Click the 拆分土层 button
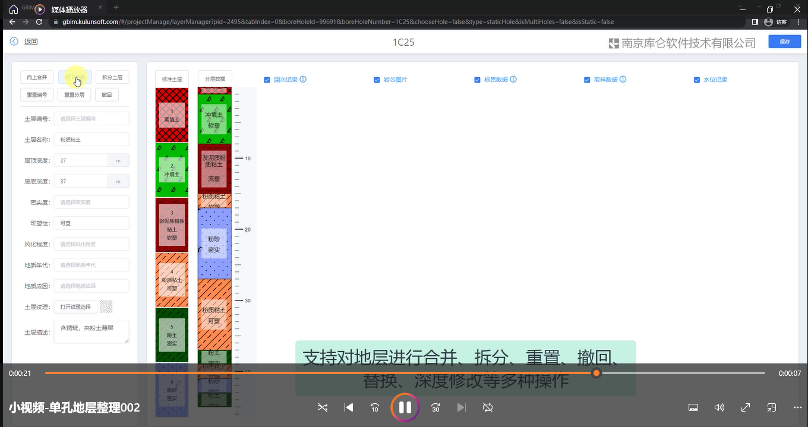 coord(112,77)
